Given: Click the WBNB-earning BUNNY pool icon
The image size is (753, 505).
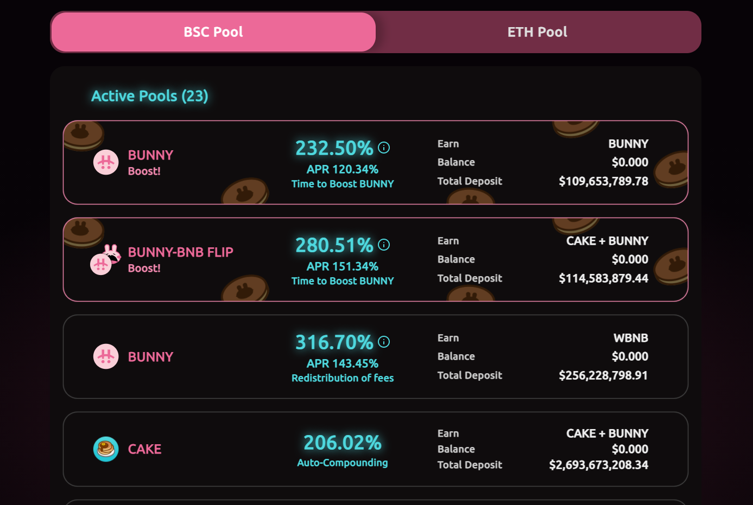Looking at the screenshot, I should [x=106, y=356].
